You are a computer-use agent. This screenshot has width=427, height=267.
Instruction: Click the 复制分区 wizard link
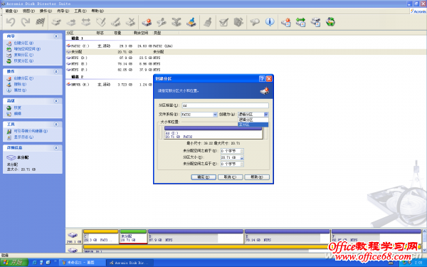pos(23,55)
